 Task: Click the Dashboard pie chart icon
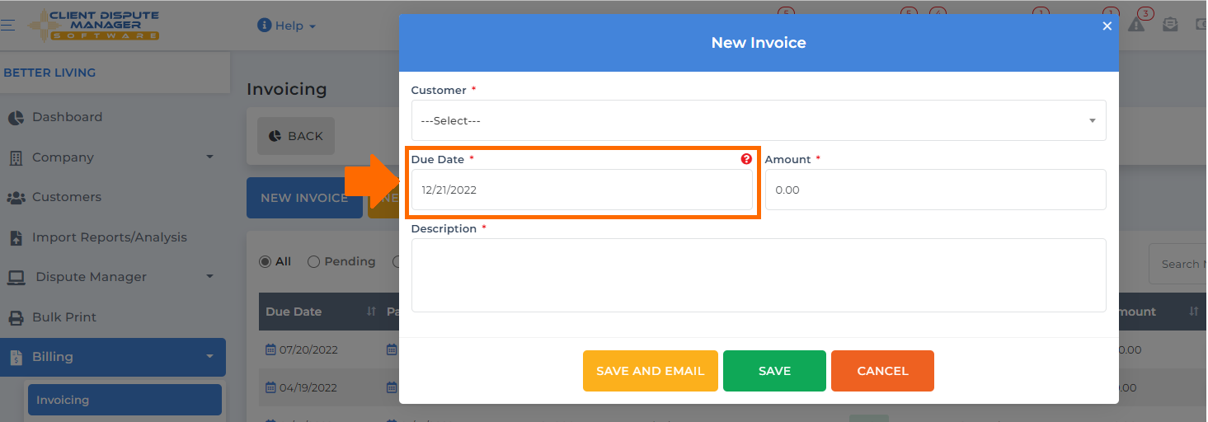[16, 118]
